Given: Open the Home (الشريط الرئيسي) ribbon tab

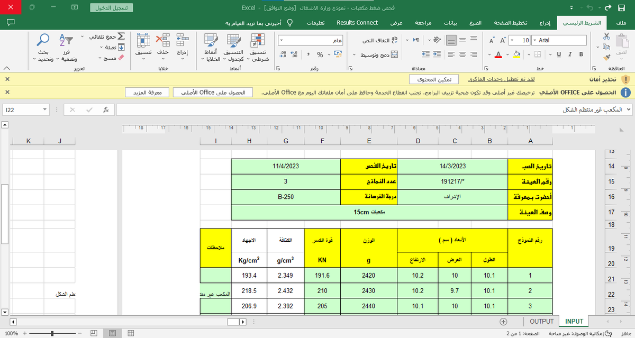Looking at the screenshot, I should point(582,23).
